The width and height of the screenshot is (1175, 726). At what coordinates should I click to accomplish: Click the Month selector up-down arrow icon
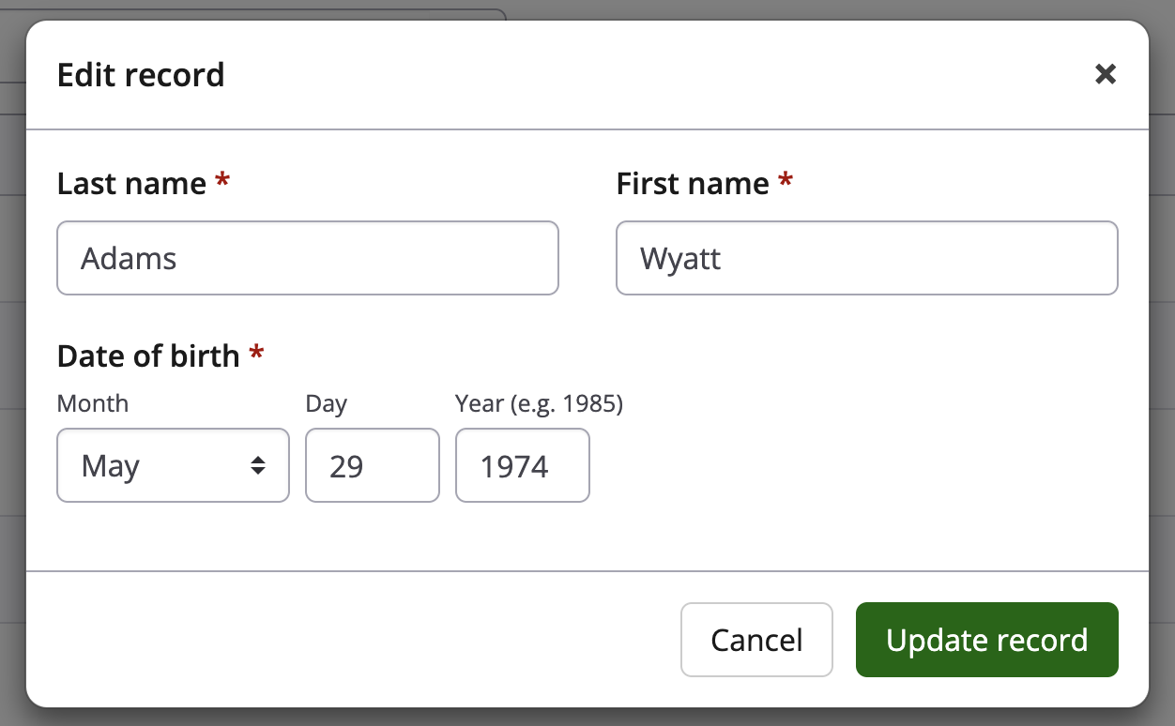click(257, 465)
